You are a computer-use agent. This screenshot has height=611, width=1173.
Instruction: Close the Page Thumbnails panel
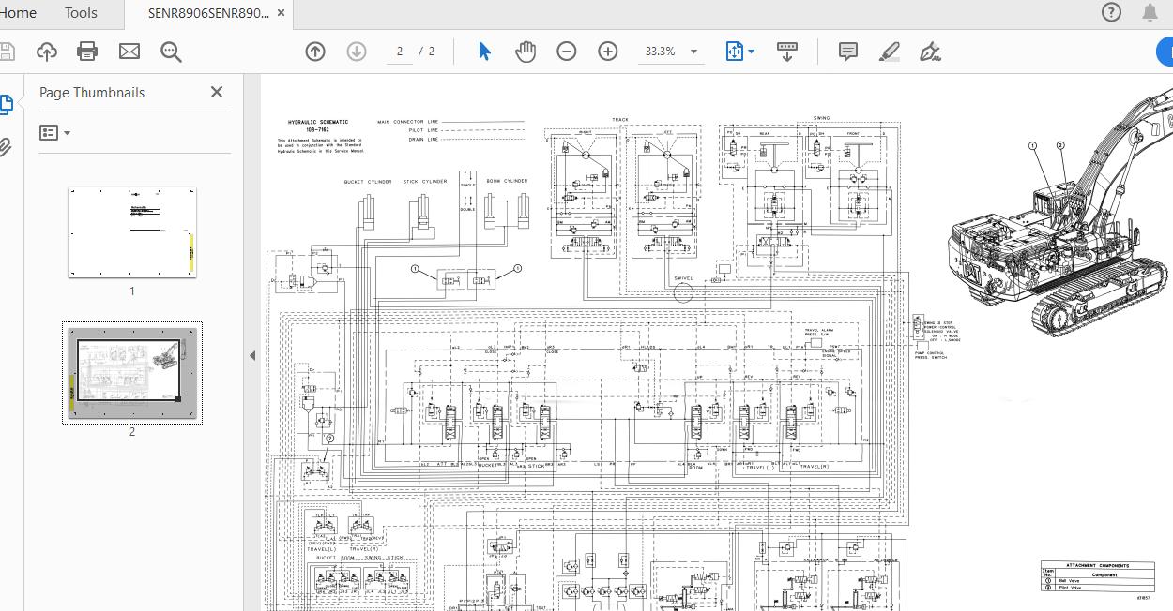pos(217,92)
